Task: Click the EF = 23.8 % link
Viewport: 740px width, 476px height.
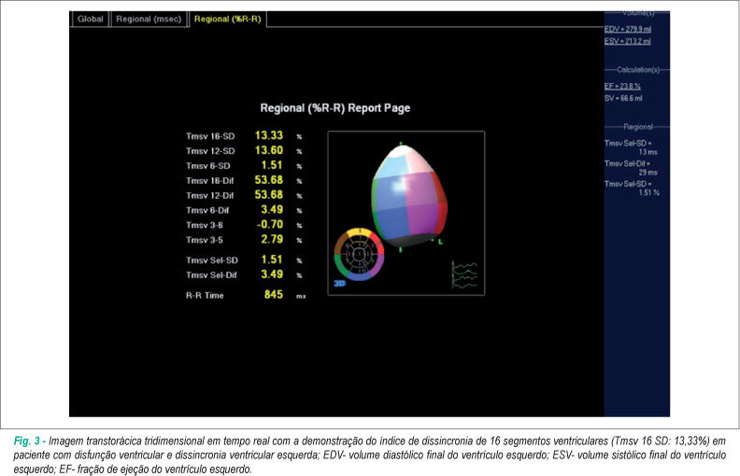Action: 622,86
